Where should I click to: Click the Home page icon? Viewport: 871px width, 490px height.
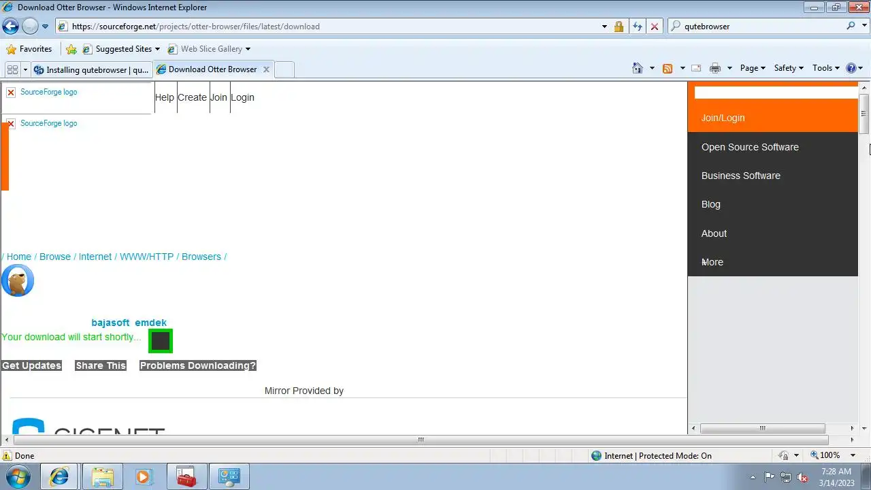[x=638, y=68]
